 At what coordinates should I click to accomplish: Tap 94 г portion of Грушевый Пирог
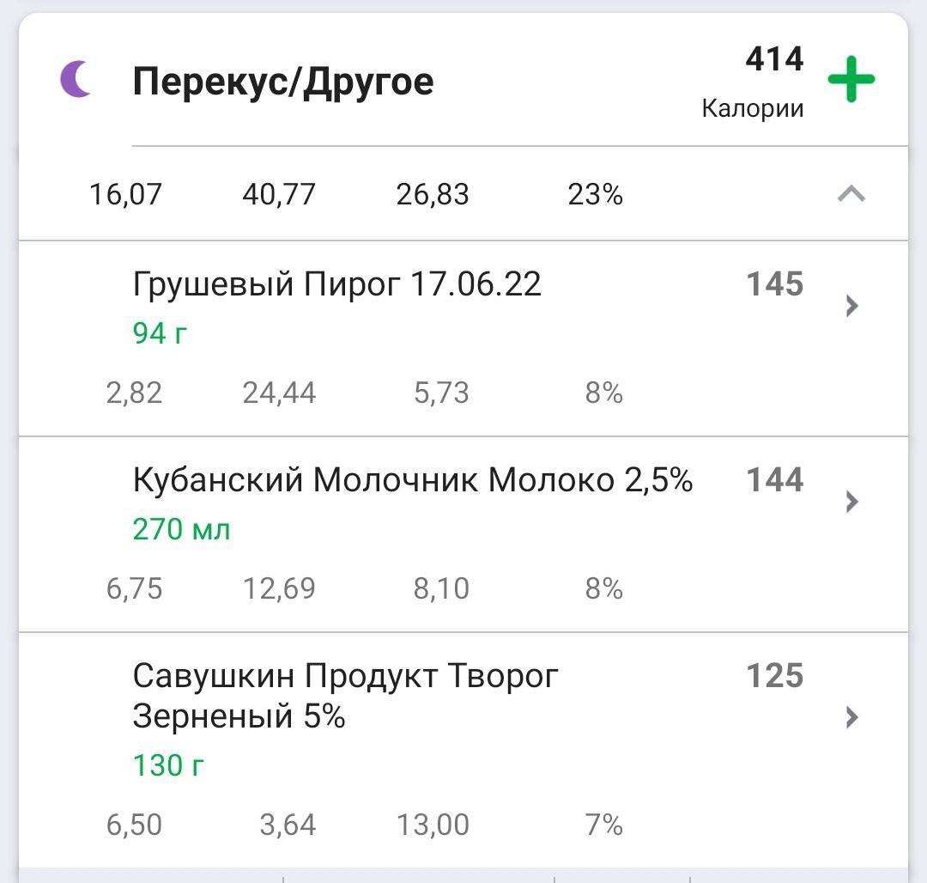[157, 332]
